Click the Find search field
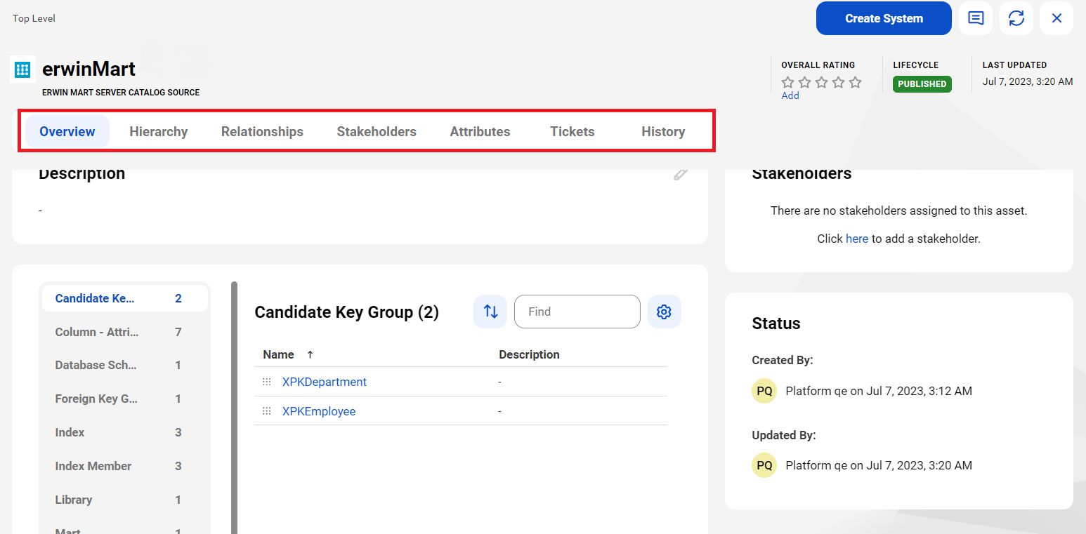The width and height of the screenshot is (1086, 534). pyautogui.click(x=577, y=312)
